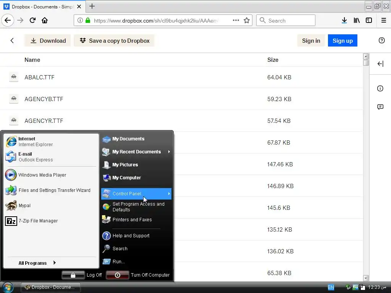Screen dimensions: 391x293
Task: Click the EN language indicator
Action: (331, 287)
